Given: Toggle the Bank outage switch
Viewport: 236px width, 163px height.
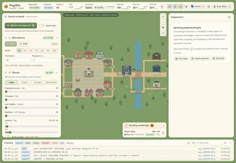Looking at the screenshot, I should (x=8, y=137).
